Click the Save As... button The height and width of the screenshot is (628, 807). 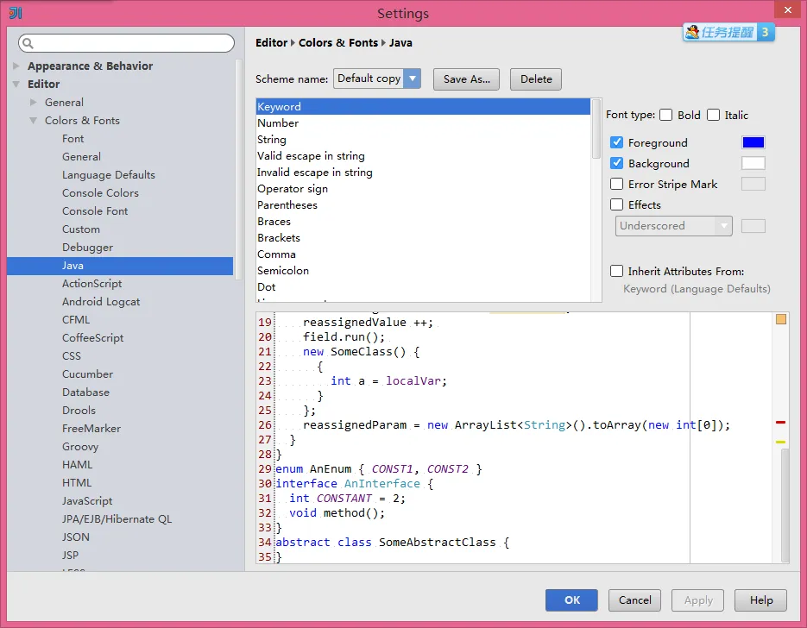[466, 79]
